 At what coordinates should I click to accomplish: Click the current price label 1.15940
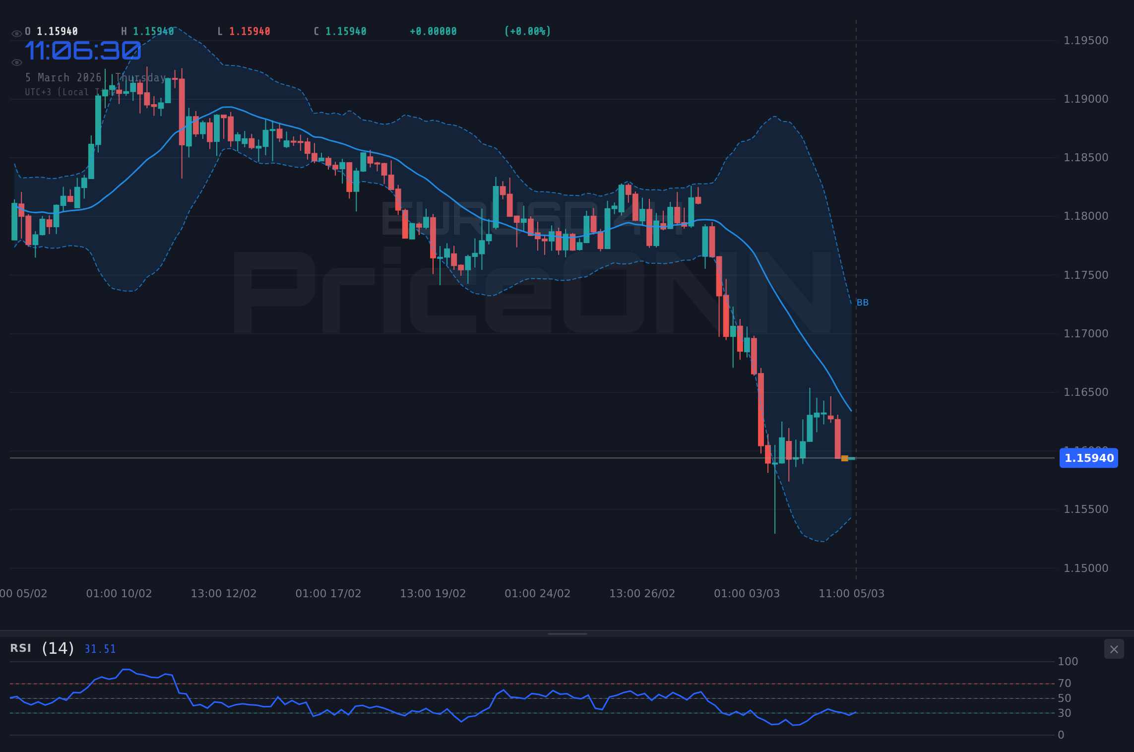click(x=1088, y=458)
